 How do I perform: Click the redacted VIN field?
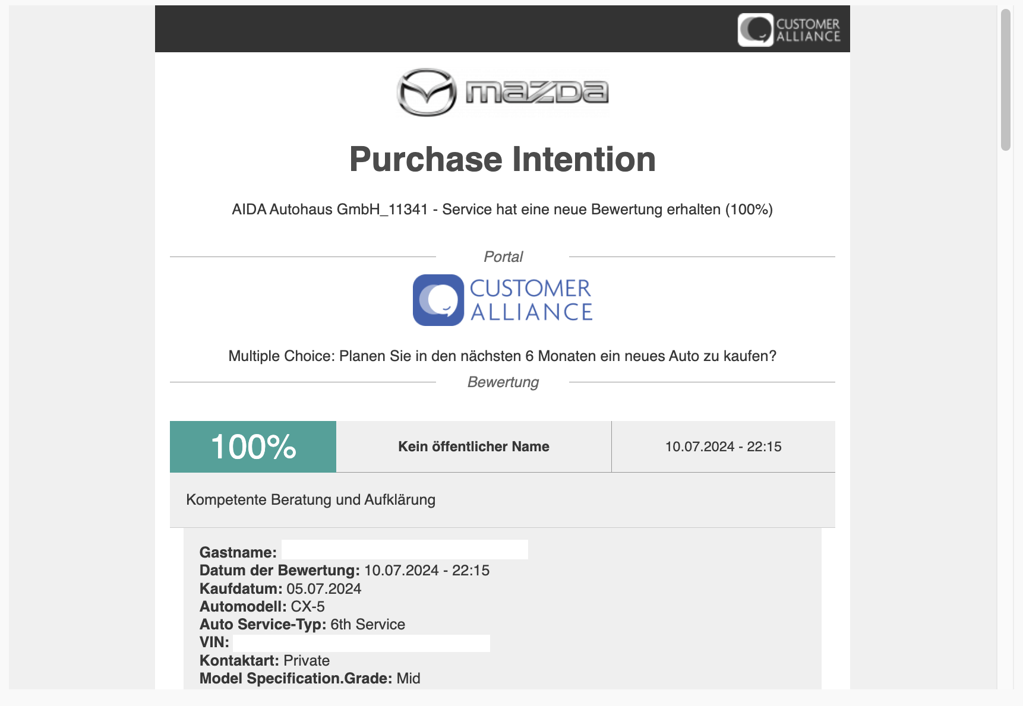pos(361,643)
